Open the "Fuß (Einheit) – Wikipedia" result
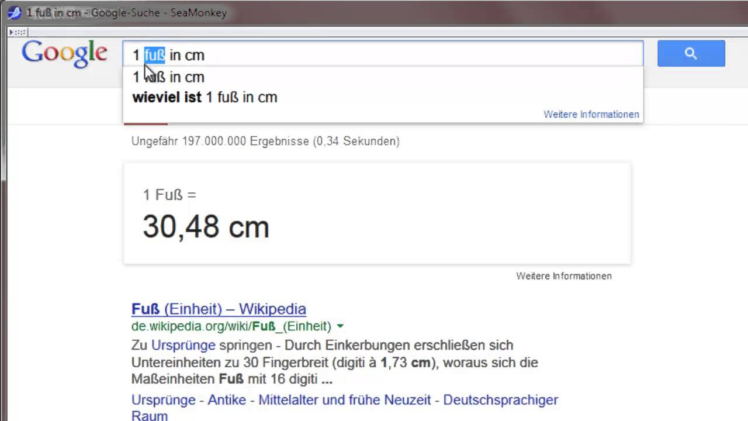This screenshot has height=421, width=748. click(219, 309)
